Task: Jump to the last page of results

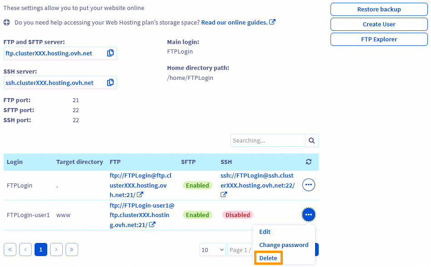Action: pyautogui.click(x=71, y=249)
